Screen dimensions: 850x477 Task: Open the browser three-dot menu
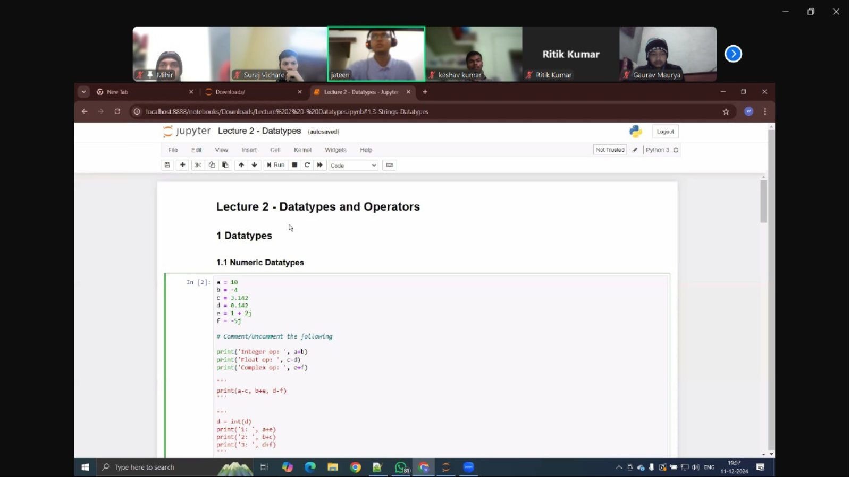(765, 111)
